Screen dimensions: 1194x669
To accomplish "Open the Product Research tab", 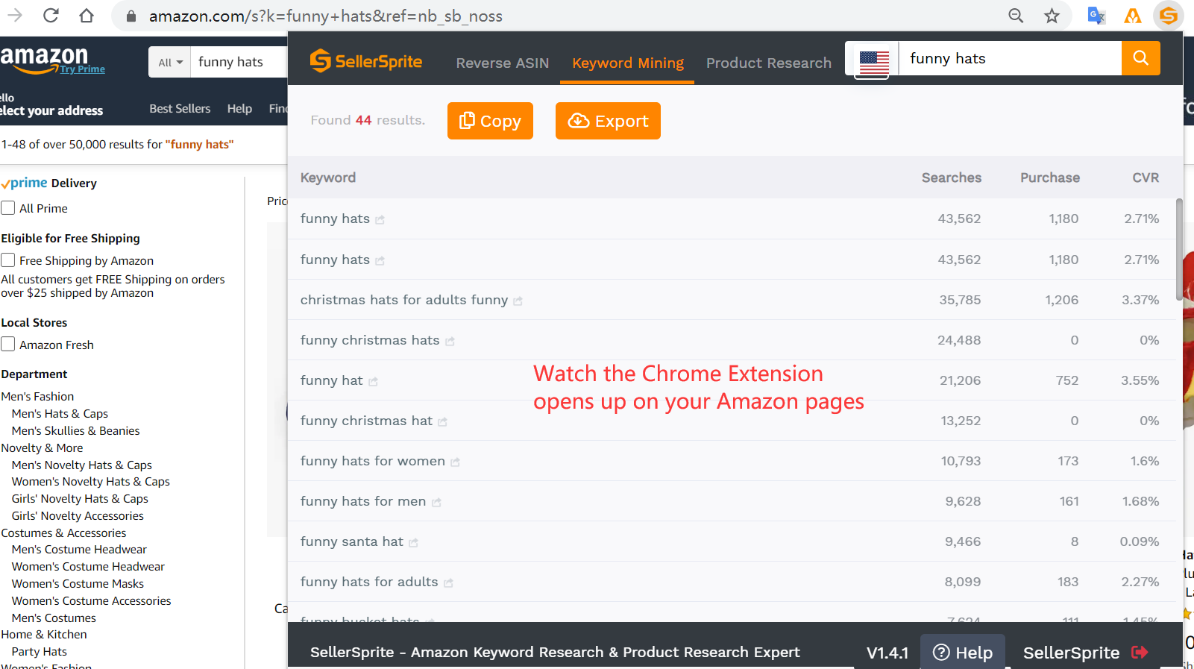I will 768,63.
